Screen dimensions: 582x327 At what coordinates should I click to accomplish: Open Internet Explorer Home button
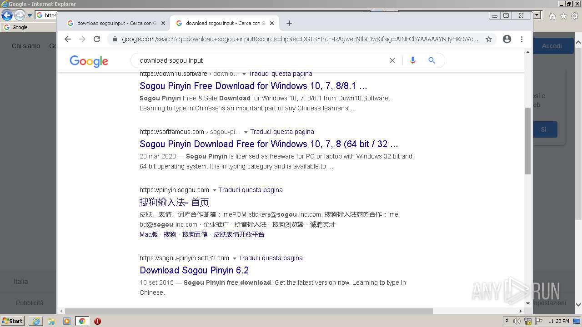552,16
